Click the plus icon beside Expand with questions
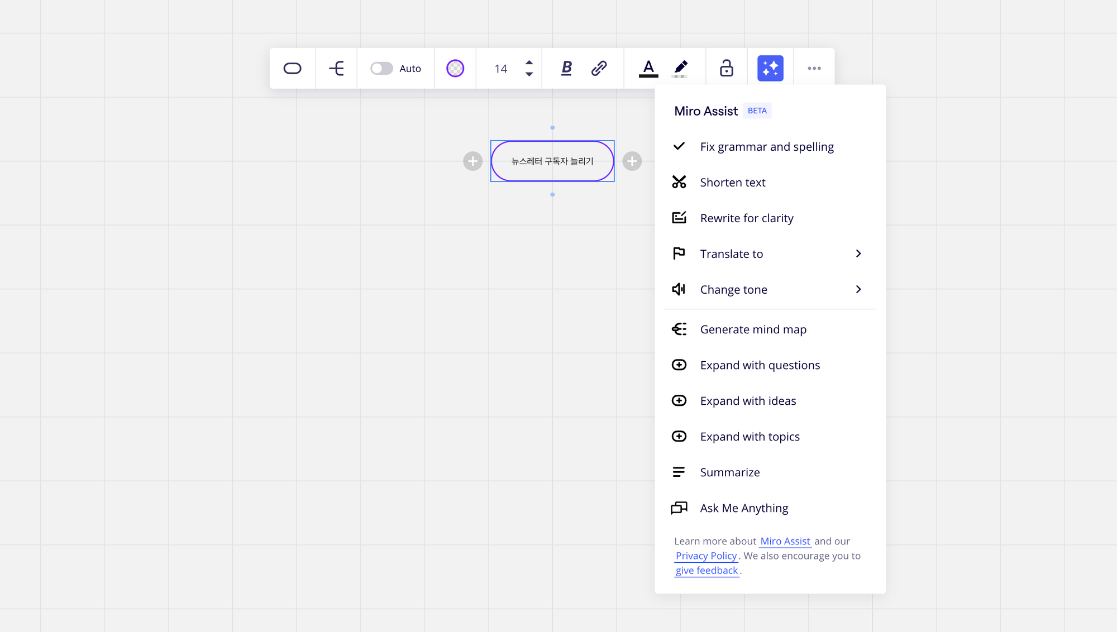1117x632 pixels. [x=679, y=365]
